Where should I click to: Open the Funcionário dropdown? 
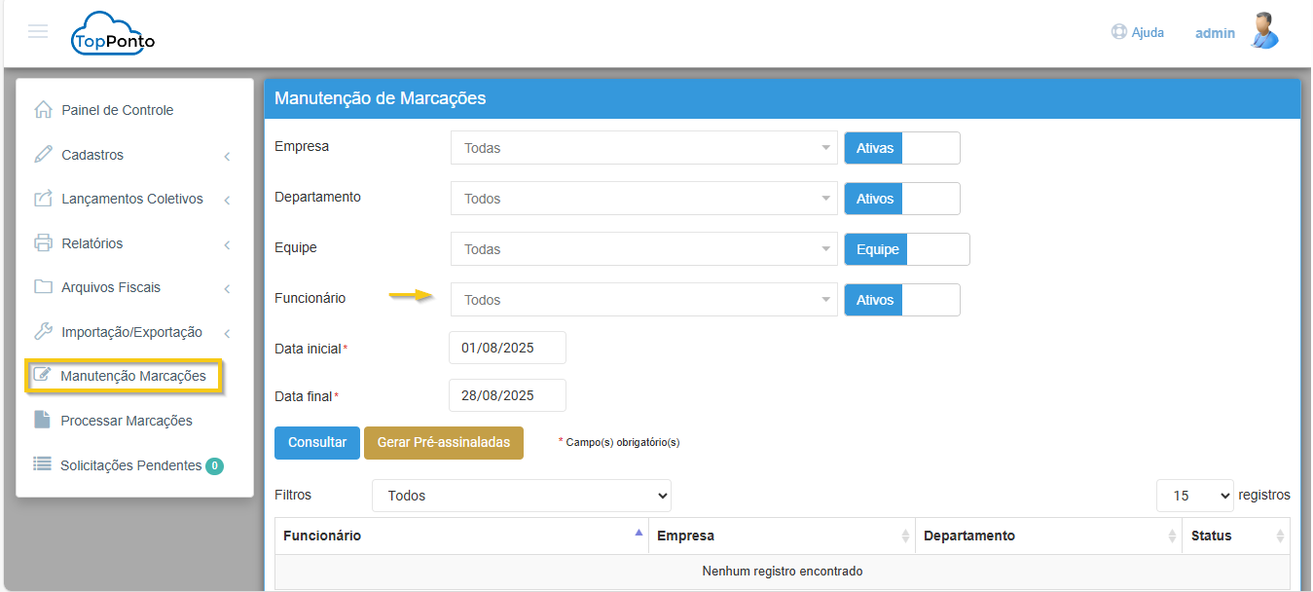643,300
